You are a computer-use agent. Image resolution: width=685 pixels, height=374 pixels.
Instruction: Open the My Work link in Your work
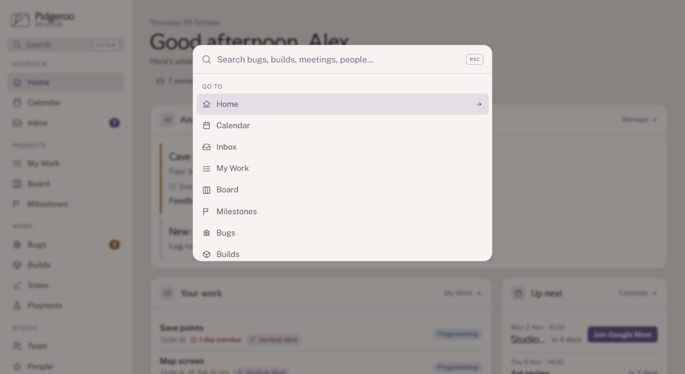[x=463, y=293]
